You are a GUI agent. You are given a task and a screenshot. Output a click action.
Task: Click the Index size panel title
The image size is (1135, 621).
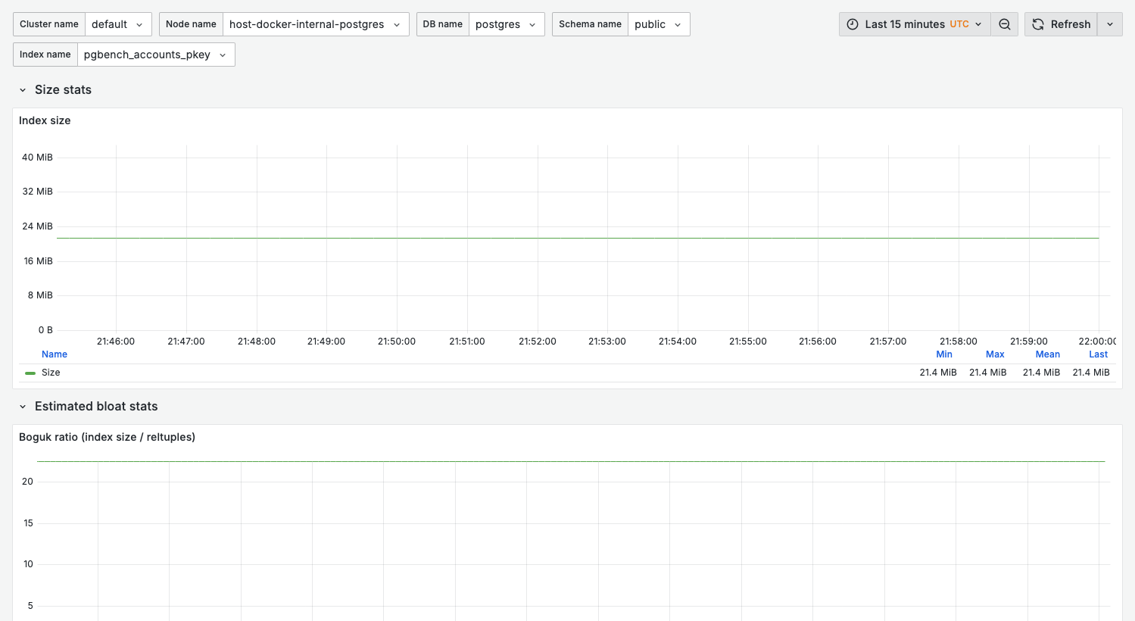click(x=44, y=120)
